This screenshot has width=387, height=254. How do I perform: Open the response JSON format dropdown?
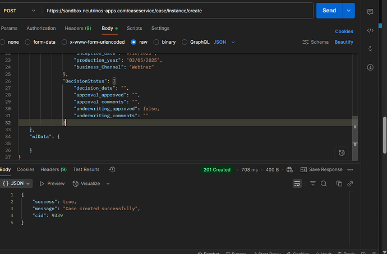[16, 183]
